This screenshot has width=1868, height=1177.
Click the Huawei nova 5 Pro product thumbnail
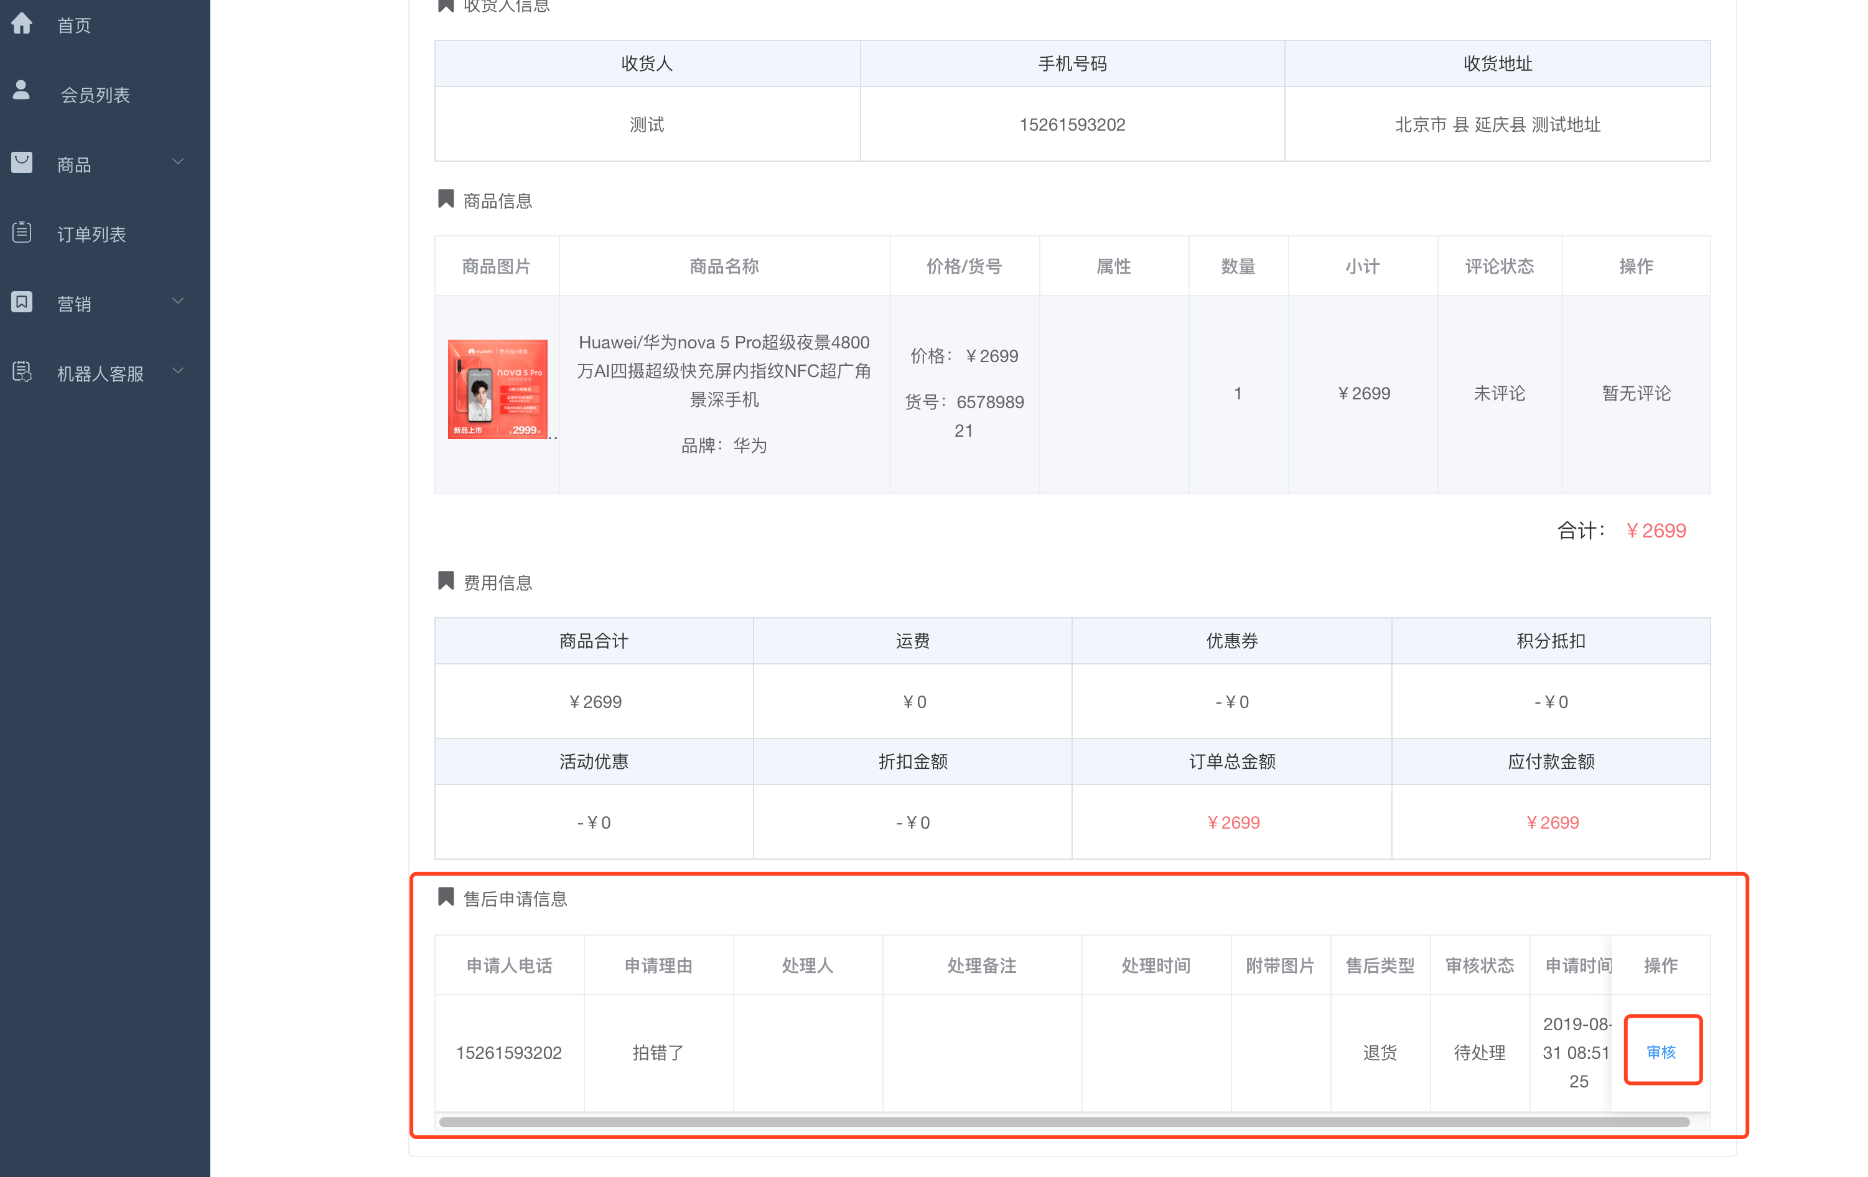coord(497,389)
